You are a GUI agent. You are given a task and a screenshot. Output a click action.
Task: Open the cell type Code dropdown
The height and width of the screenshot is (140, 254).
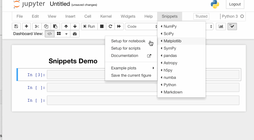[141, 26]
